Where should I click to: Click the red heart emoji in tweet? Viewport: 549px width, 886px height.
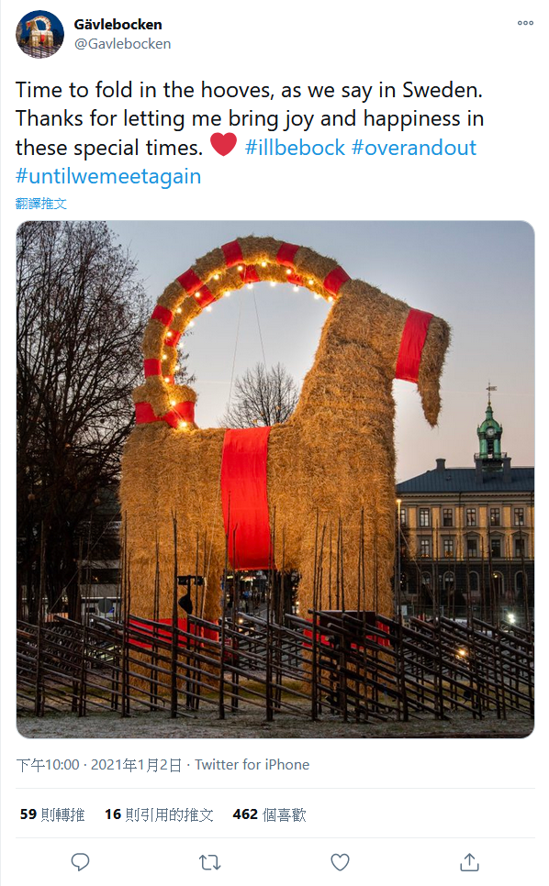(x=223, y=145)
